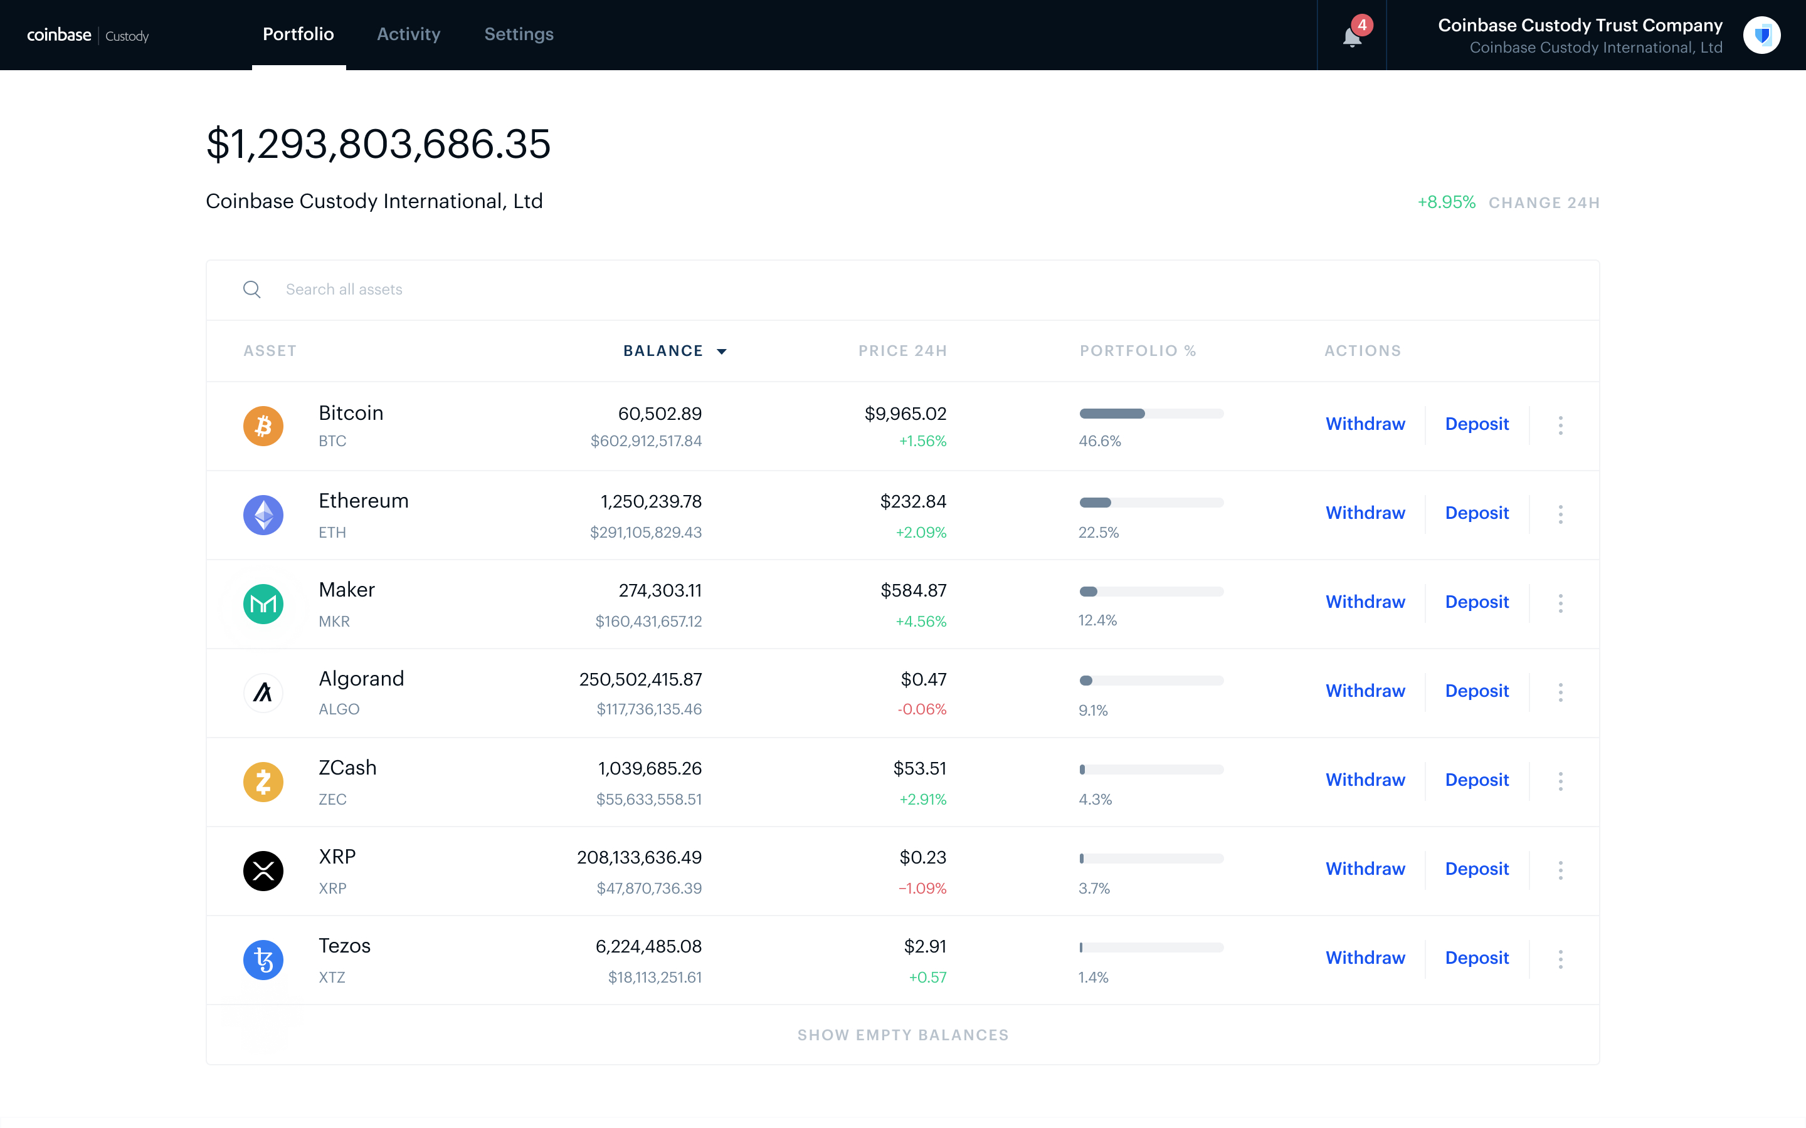
Task: Deposit into the ZCash balance
Action: (x=1476, y=780)
